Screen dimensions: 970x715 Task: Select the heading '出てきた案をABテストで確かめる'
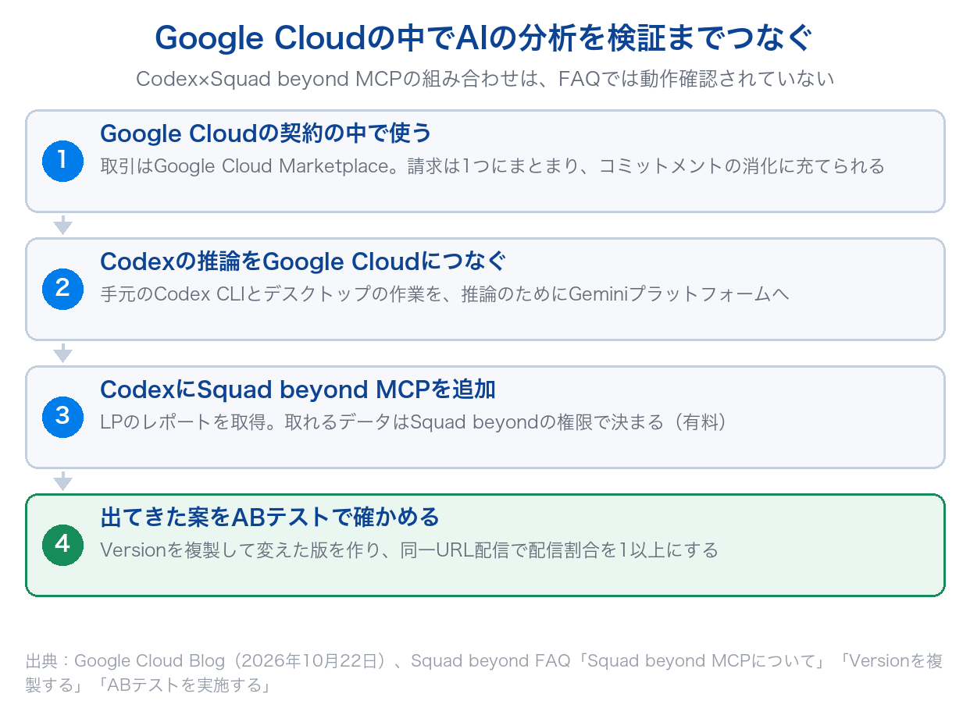click(269, 518)
